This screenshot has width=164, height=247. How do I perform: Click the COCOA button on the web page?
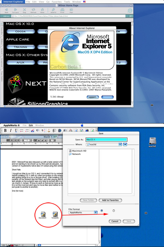pos(20,31)
